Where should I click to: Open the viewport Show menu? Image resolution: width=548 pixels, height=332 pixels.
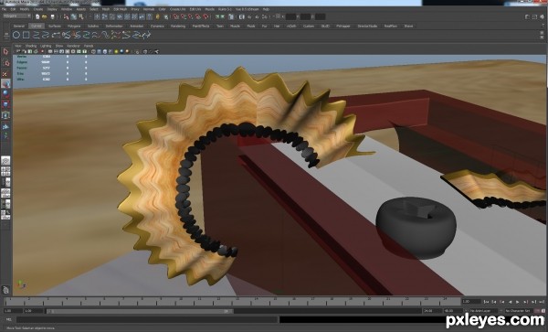(59, 46)
